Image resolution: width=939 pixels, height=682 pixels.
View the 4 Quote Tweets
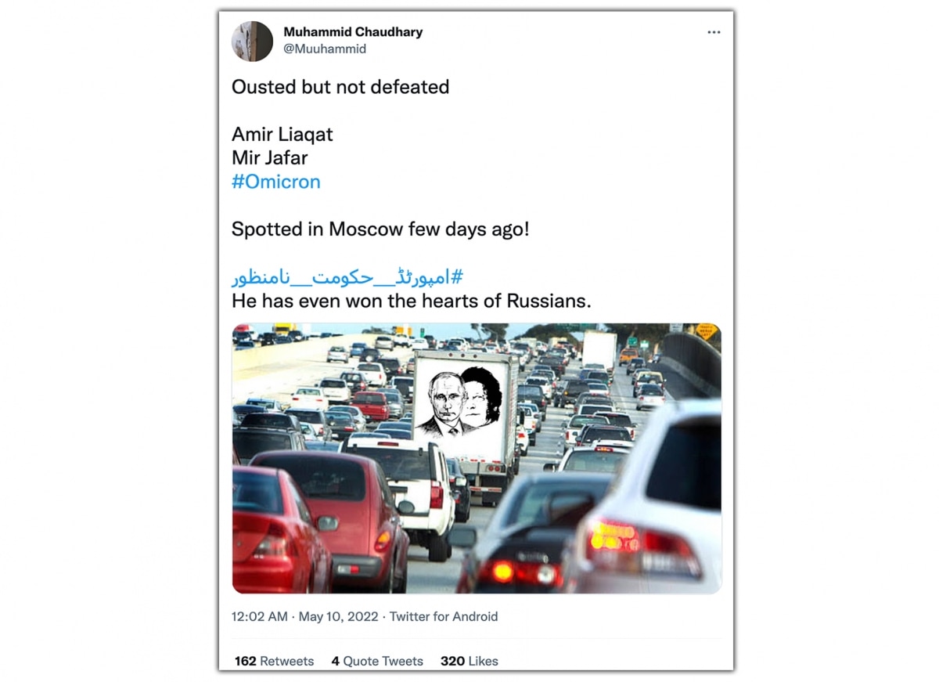[x=377, y=661]
